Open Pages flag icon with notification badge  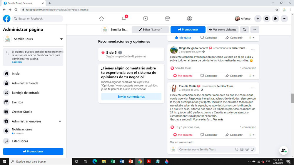click(x=124, y=18)
